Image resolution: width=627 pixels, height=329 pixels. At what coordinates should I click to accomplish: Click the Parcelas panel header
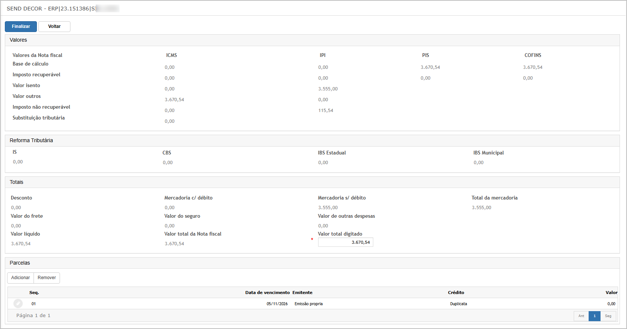[312, 263]
